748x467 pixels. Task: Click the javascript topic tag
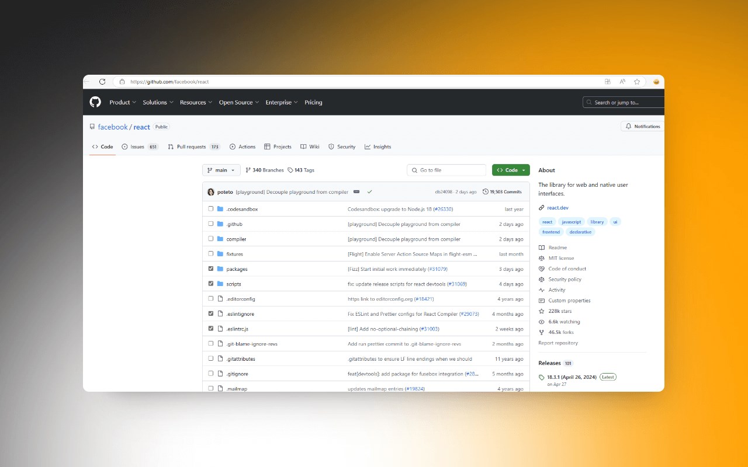(x=572, y=222)
